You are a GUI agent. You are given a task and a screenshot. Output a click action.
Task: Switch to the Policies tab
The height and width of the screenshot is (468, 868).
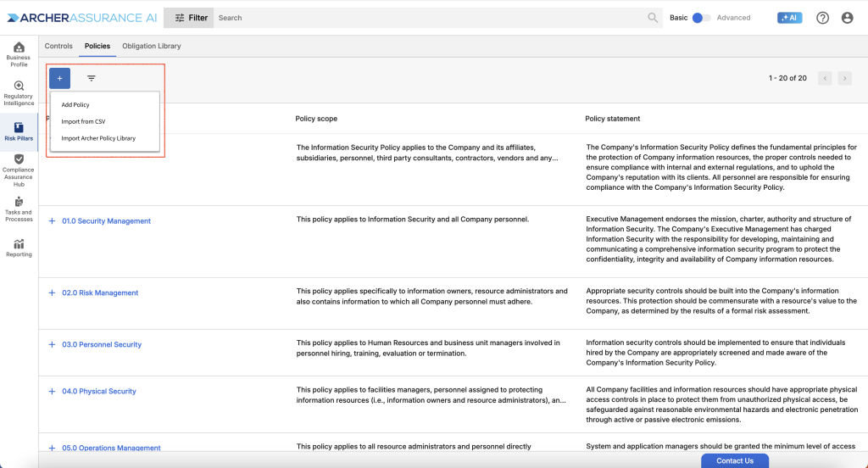click(x=97, y=46)
